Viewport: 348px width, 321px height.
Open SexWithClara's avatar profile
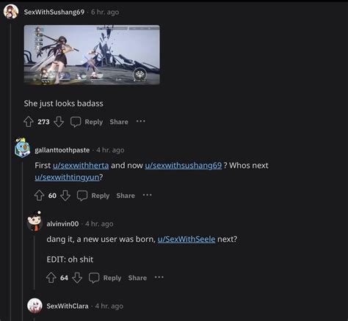(35, 306)
